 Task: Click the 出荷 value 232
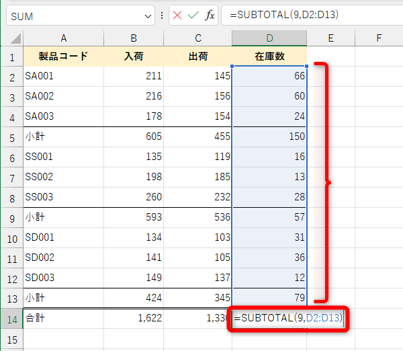[x=197, y=198]
